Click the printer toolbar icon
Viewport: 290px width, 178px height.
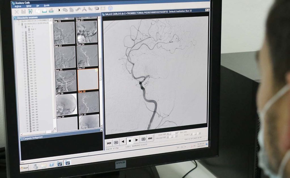pyautogui.click(x=44, y=11)
